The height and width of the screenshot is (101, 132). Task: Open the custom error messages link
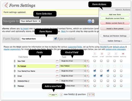pyautogui.click(x=116, y=49)
